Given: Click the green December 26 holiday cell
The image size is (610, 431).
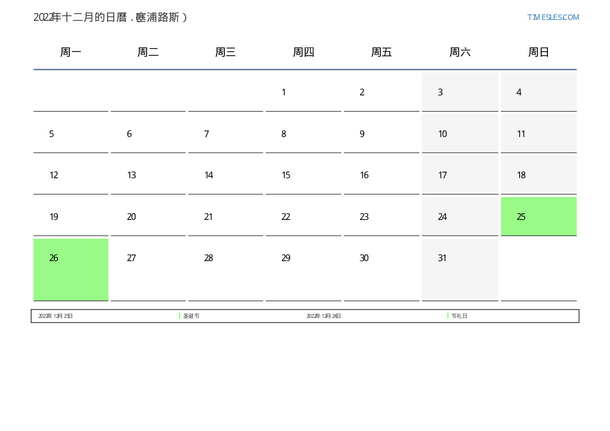Looking at the screenshot, I should (x=71, y=269).
